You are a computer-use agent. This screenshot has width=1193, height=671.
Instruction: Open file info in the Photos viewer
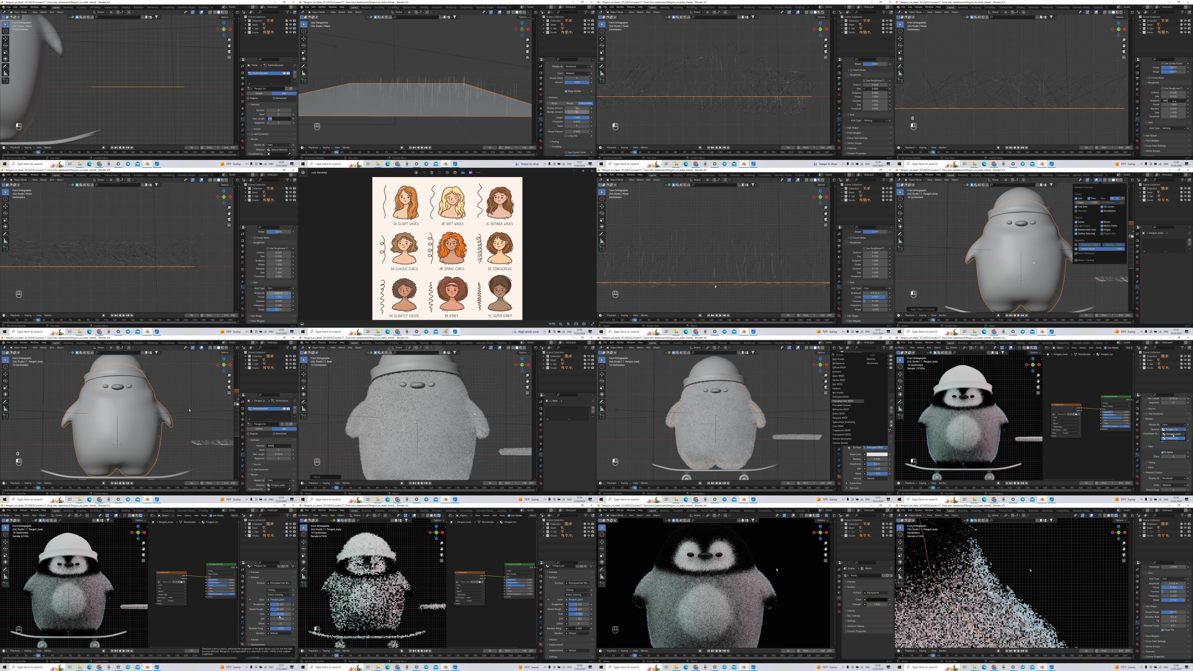[x=447, y=172]
